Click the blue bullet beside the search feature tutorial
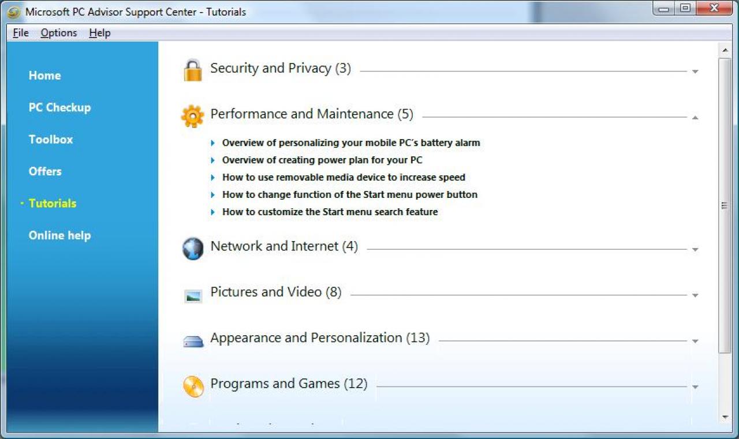The width and height of the screenshot is (739, 439). point(213,212)
